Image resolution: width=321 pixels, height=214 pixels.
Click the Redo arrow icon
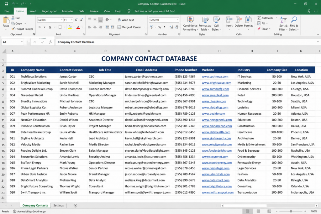(x=22, y=4)
